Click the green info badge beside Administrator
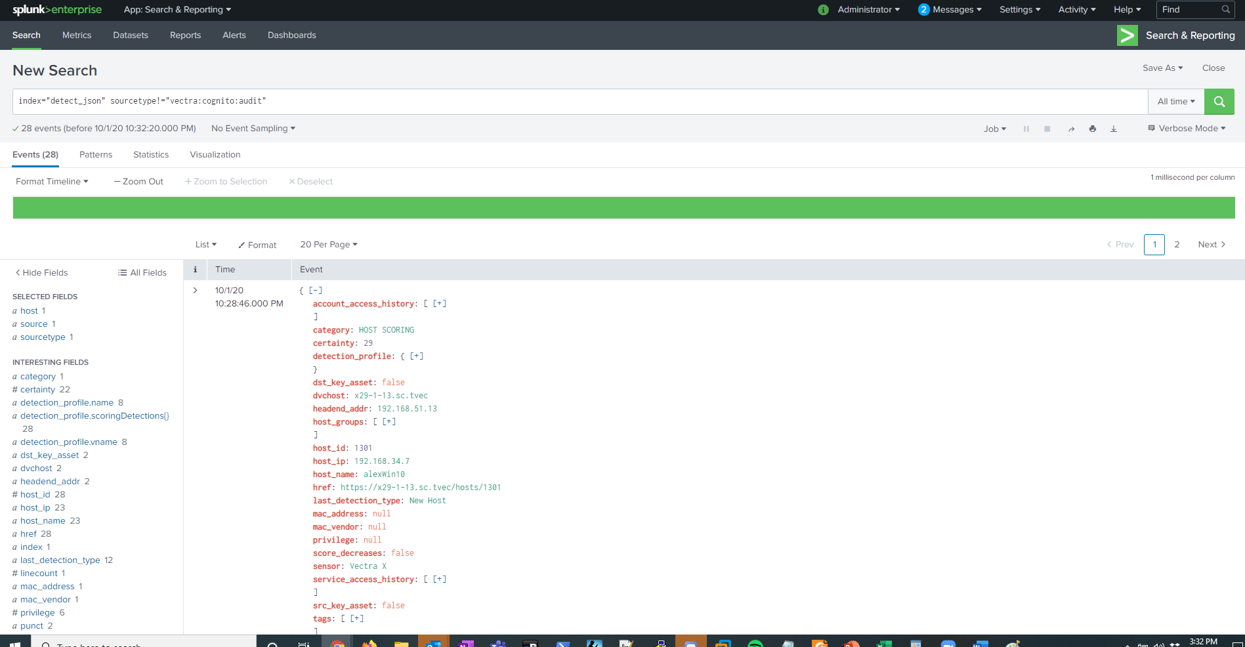The height and width of the screenshot is (647, 1245). click(x=823, y=10)
